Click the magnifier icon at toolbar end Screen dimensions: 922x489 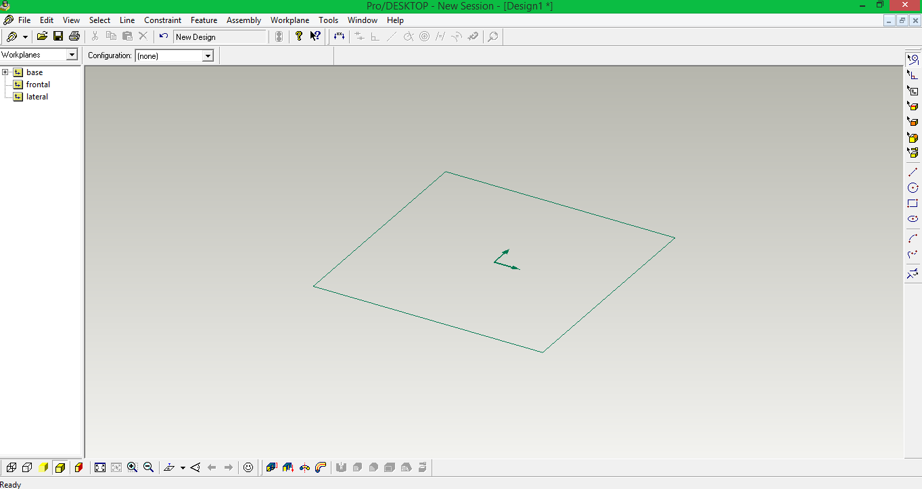coord(493,37)
